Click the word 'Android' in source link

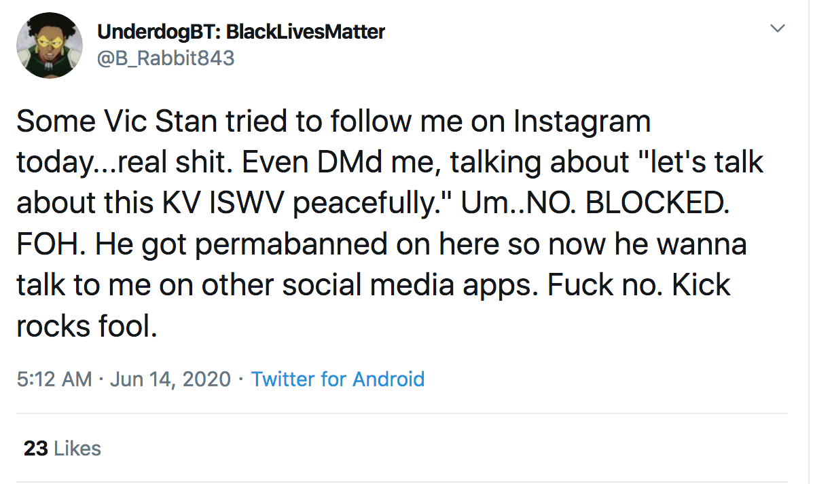click(x=389, y=379)
